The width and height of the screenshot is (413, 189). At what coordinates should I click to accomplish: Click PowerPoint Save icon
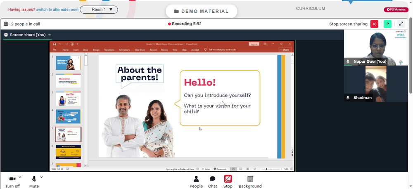click(x=55, y=44)
